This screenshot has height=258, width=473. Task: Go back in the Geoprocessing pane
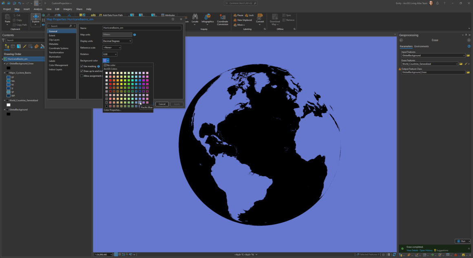[x=401, y=40]
